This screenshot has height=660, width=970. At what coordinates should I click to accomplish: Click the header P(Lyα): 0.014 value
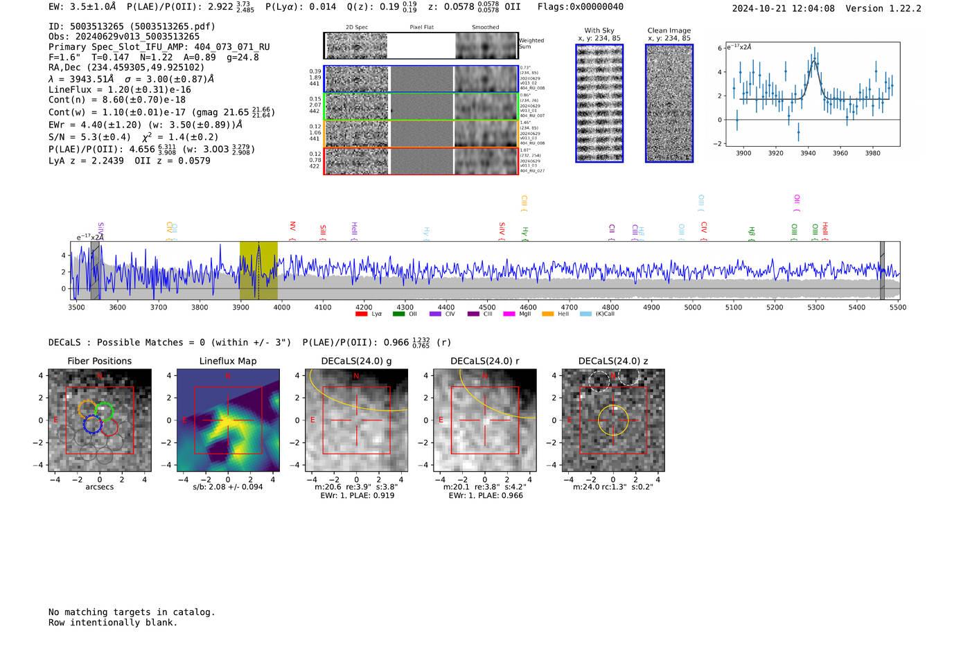(301, 7)
